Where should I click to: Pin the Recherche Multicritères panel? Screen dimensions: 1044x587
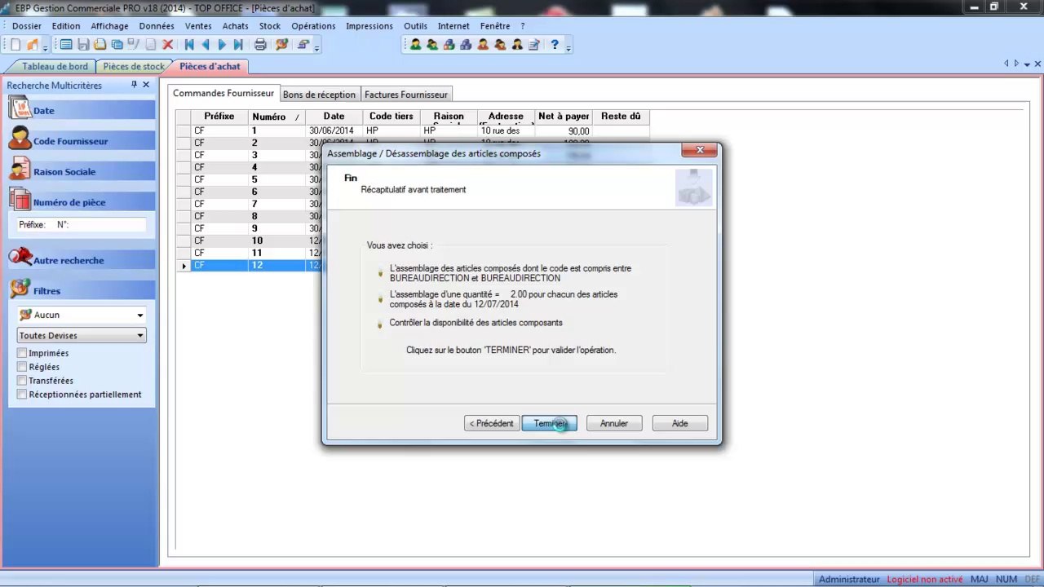click(134, 85)
